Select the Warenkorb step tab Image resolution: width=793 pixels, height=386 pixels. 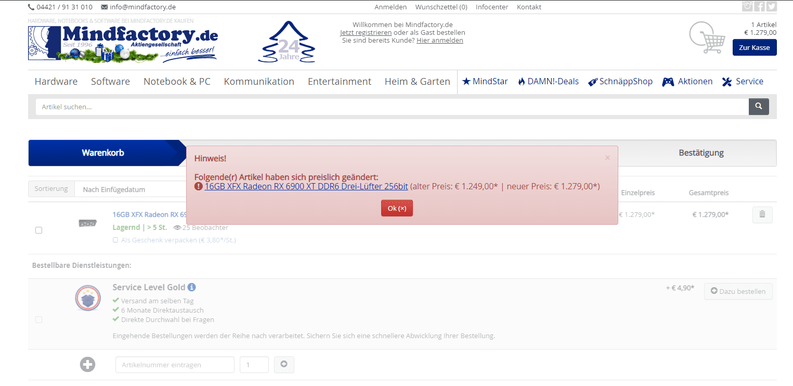(x=103, y=153)
